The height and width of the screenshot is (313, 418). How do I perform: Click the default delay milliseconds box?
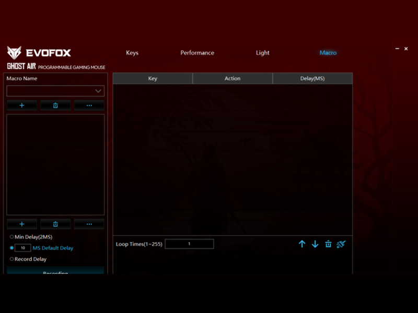tap(23, 248)
